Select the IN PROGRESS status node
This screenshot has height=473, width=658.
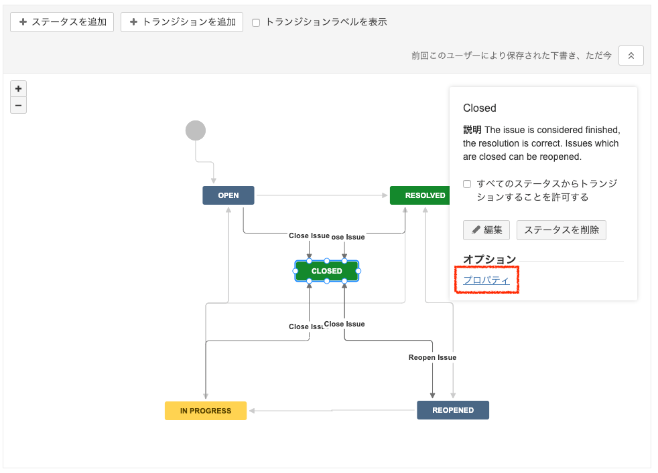205,410
